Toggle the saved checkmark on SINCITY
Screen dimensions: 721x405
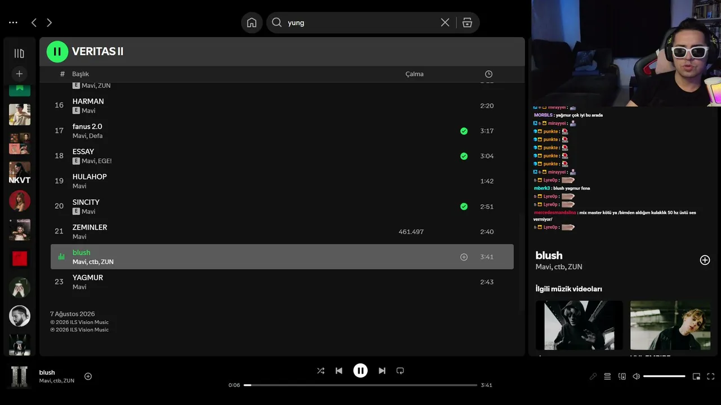pyautogui.click(x=464, y=206)
